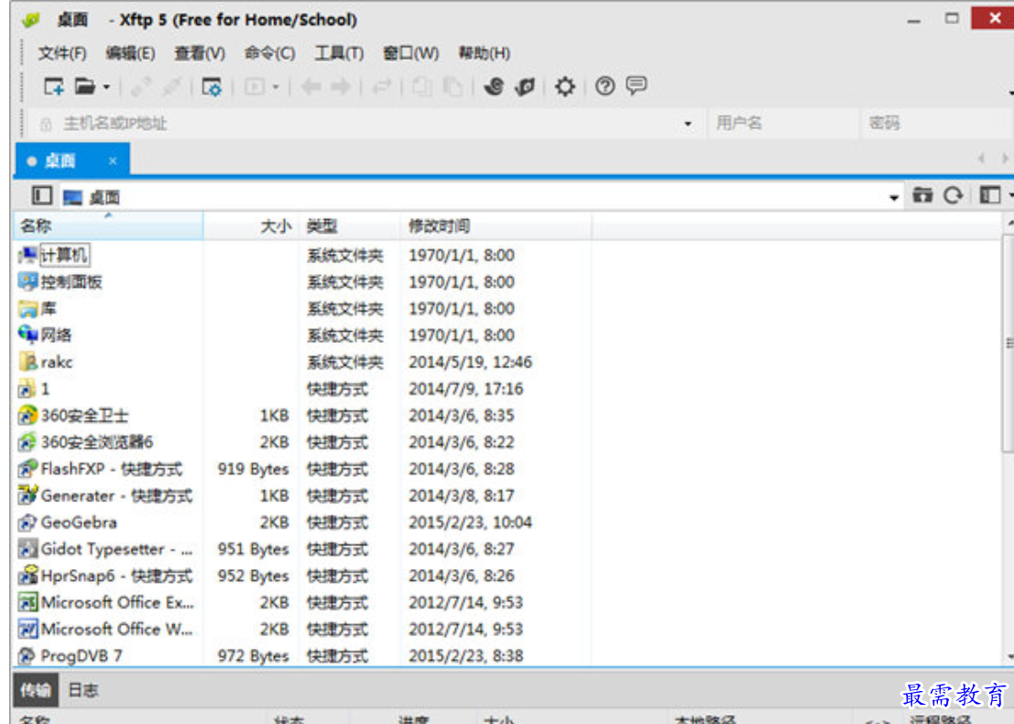Click the host name or IP address field
1014x724 pixels.
pos(362,123)
